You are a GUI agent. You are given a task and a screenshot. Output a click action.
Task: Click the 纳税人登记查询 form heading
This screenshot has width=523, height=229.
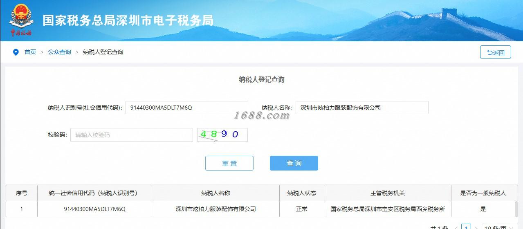(x=261, y=80)
